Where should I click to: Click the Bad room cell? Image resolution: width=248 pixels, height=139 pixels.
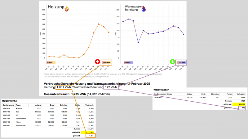[17, 112]
